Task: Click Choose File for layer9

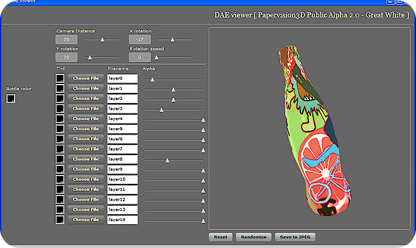Action: [x=86, y=169]
